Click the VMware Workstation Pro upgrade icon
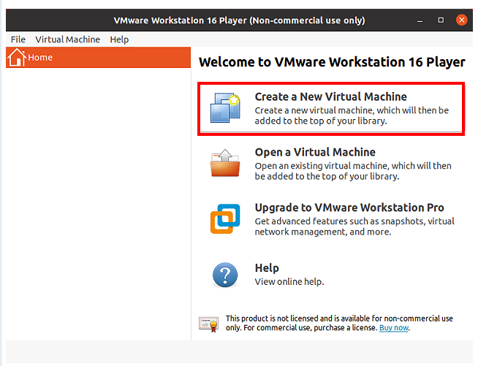 point(225,218)
